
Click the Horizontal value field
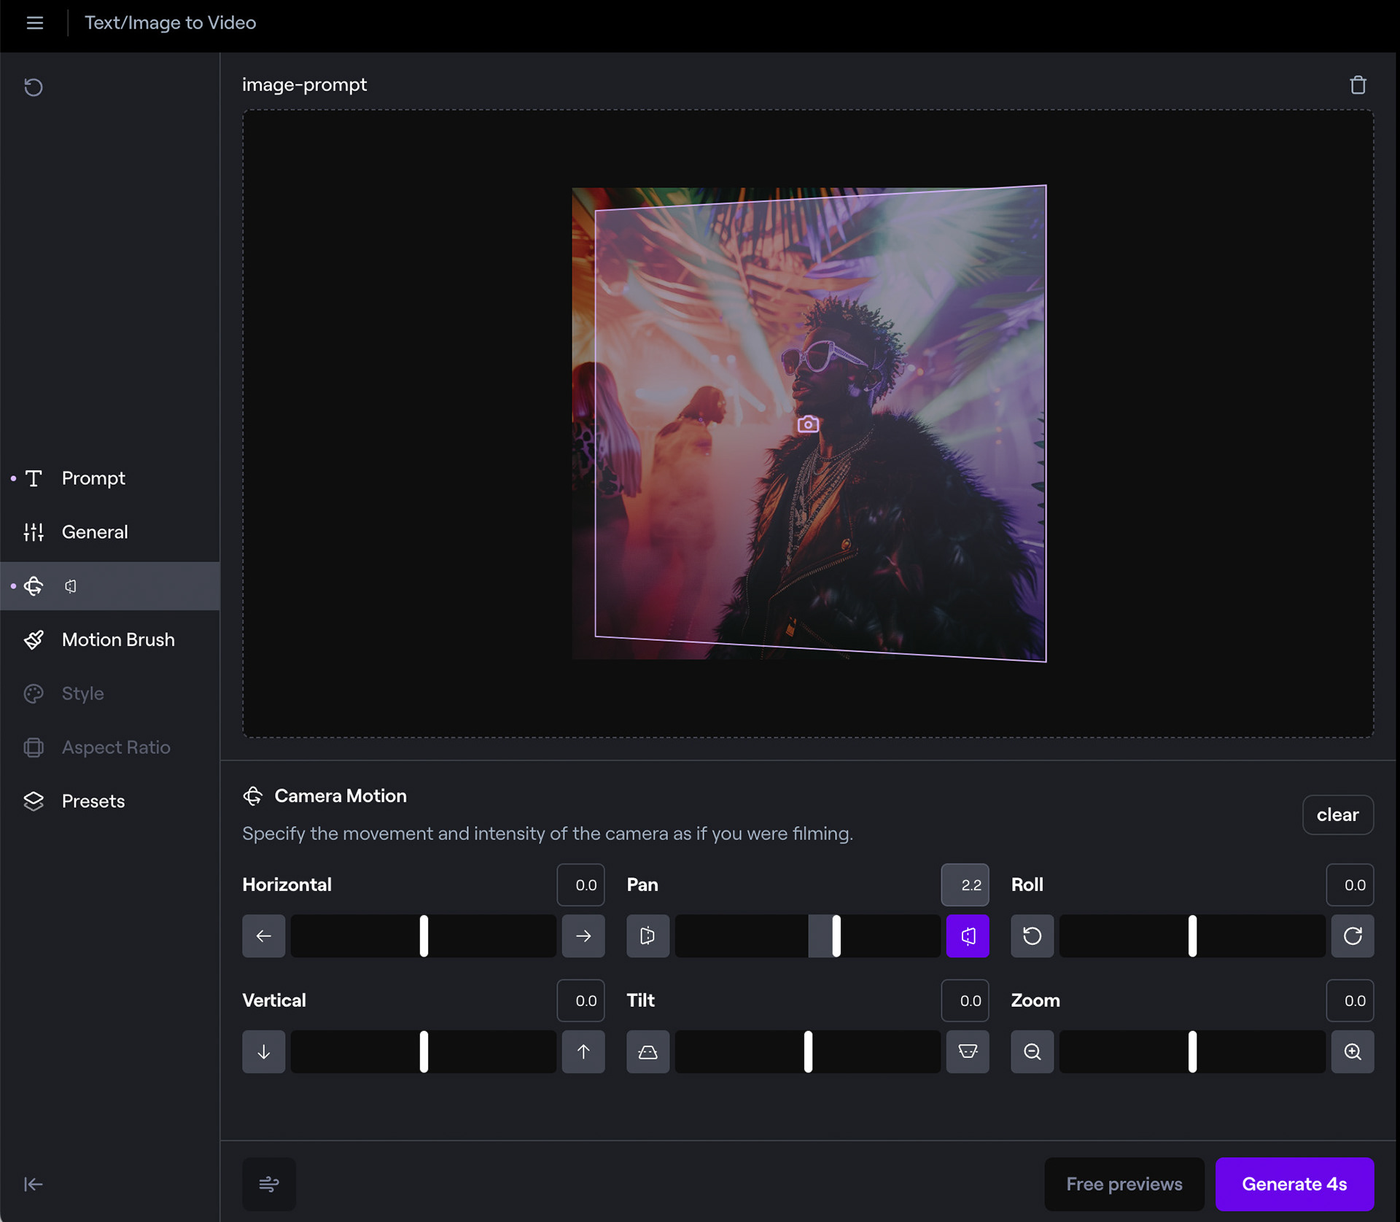coord(580,884)
